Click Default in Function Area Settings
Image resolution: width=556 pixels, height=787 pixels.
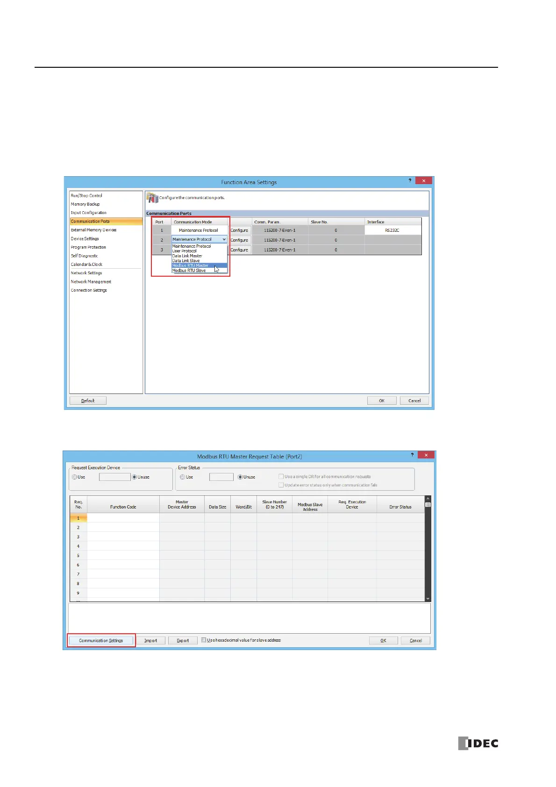tap(88, 401)
